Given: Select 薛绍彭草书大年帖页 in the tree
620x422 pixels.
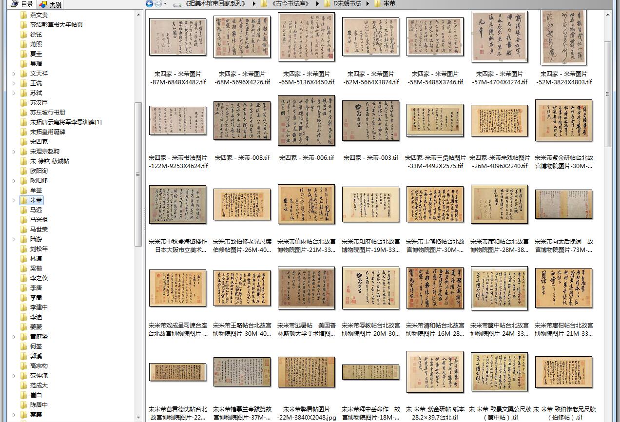Looking at the screenshot, I should pyautogui.click(x=56, y=24).
